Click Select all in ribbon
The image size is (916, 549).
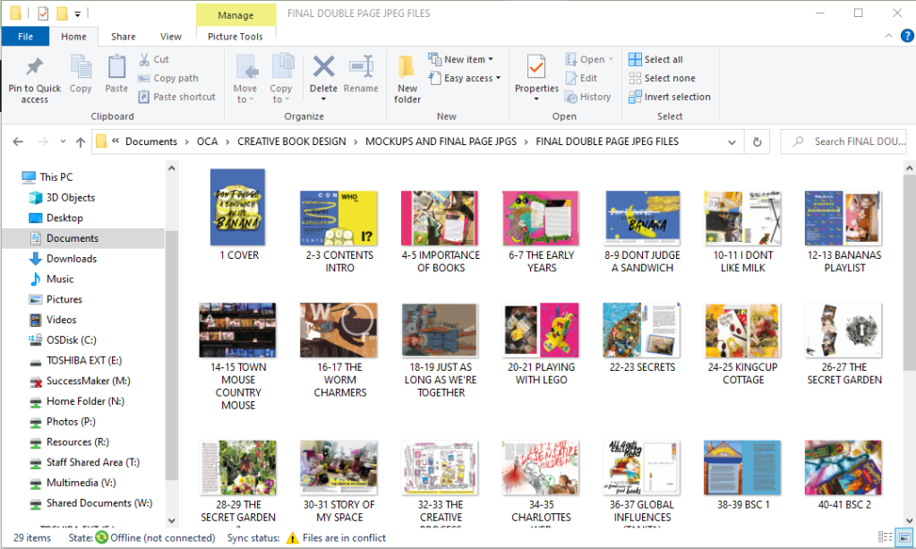[663, 59]
